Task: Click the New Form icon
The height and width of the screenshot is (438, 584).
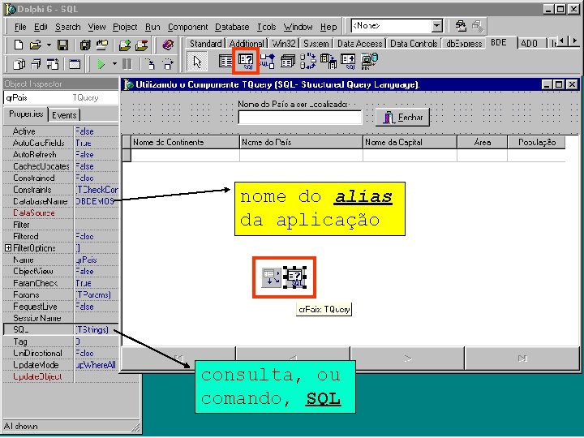Action: [x=75, y=64]
